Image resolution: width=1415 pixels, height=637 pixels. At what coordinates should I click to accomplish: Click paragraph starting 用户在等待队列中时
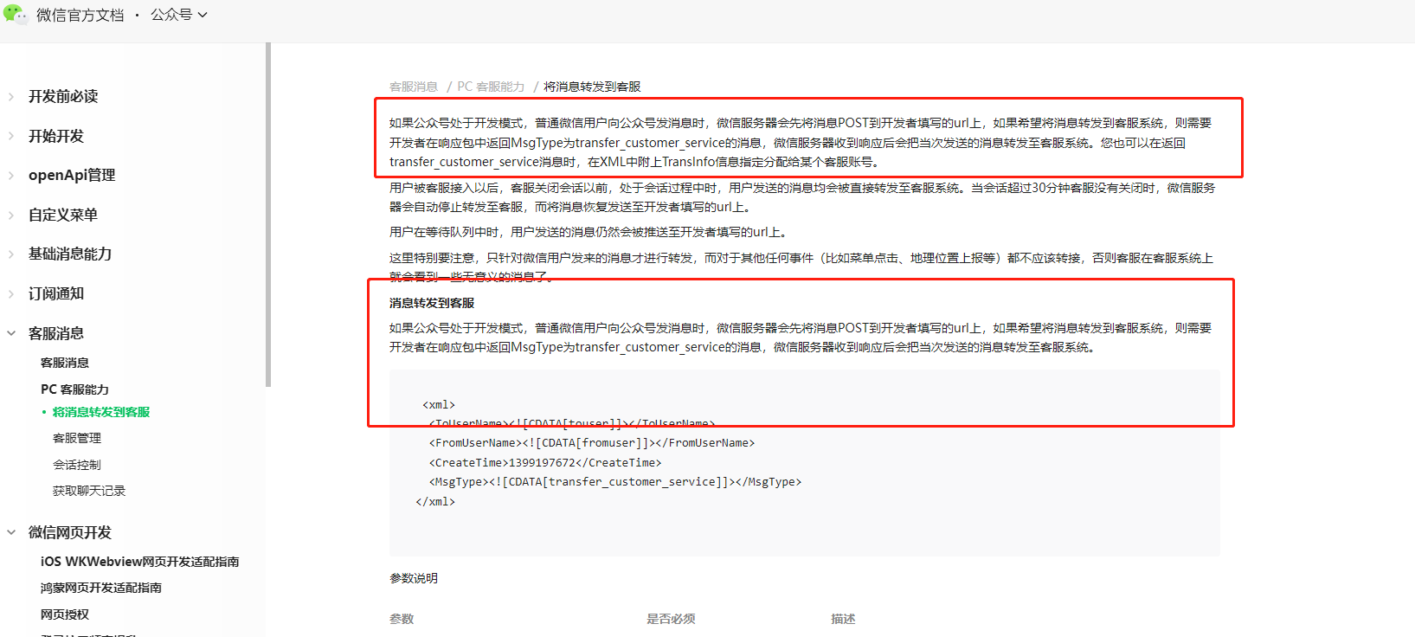pos(589,232)
